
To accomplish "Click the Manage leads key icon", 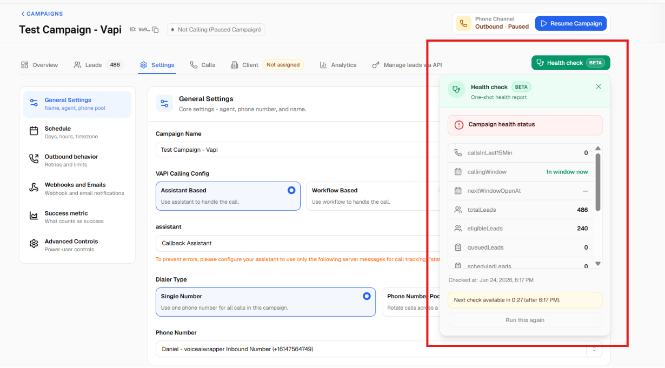I will pyautogui.click(x=376, y=65).
